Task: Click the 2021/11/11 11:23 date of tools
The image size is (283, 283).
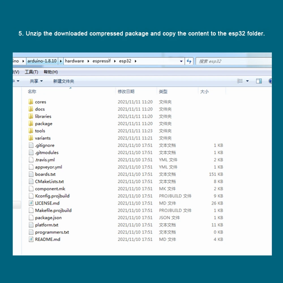Action: [135, 131]
